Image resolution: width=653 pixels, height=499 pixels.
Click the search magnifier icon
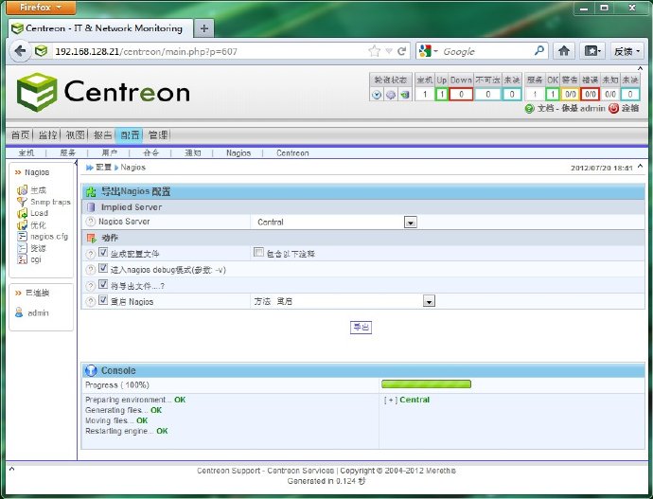(x=539, y=51)
